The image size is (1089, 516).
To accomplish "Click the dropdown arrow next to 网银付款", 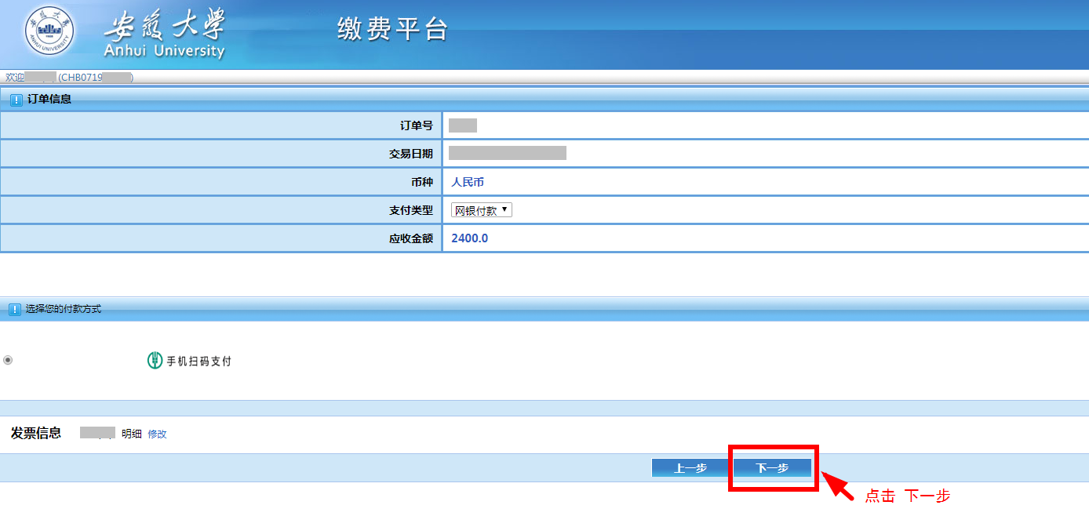I will (x=506, y=209).
